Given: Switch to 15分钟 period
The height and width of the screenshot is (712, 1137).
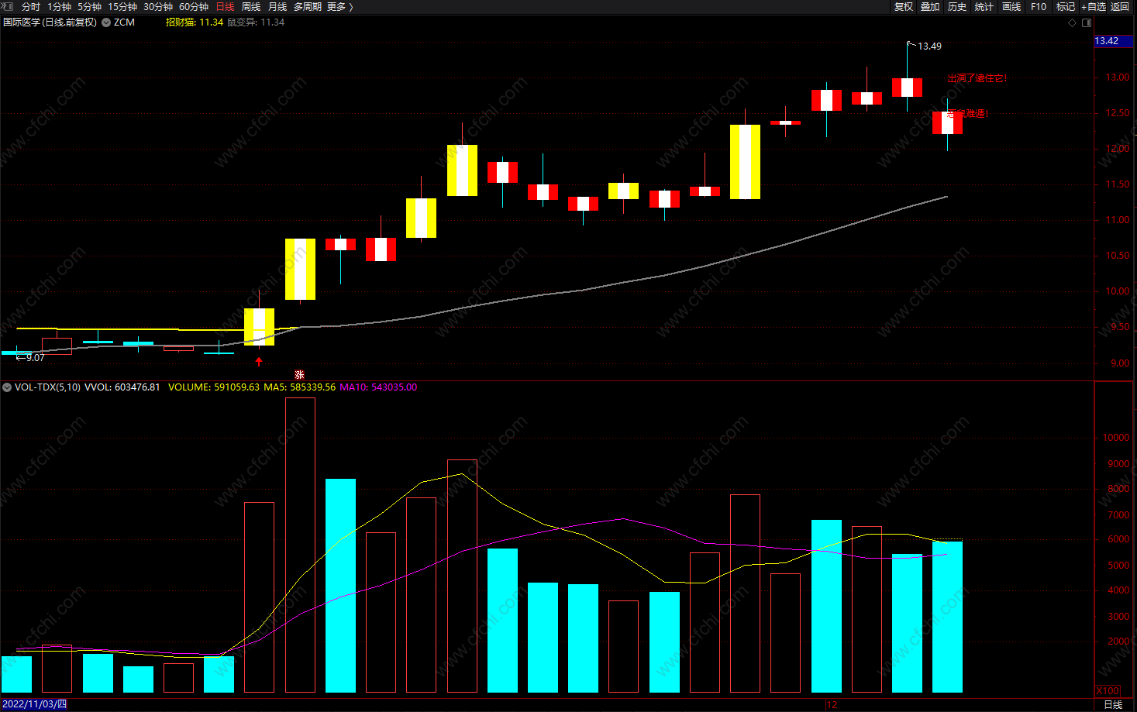Looking at the screenshot, I should [122, 7].
